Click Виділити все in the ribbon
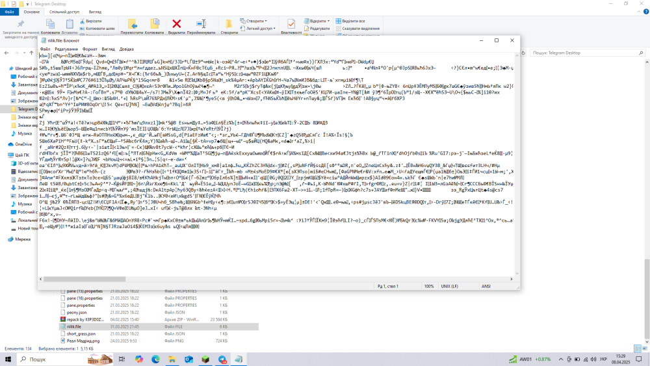 351,21
